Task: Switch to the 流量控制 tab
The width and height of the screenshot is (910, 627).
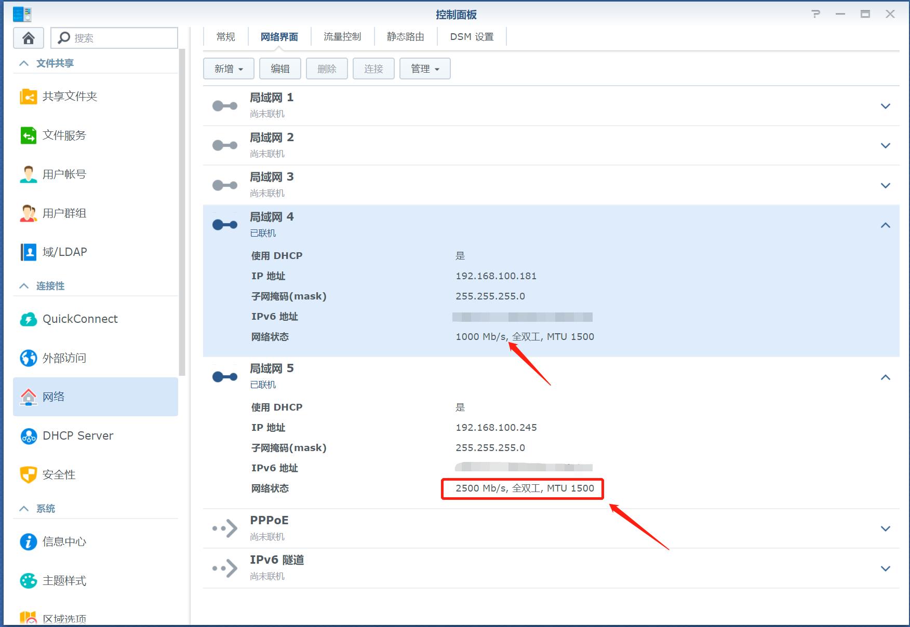Action: [x=342, y=36]
